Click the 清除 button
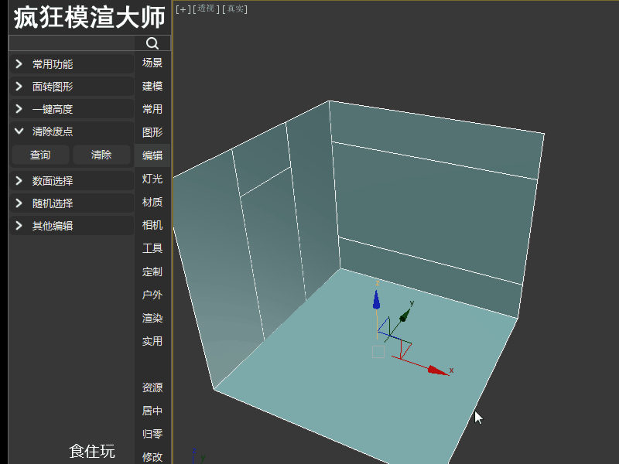This screenshot has height=464, width=619. pos(102,155)
